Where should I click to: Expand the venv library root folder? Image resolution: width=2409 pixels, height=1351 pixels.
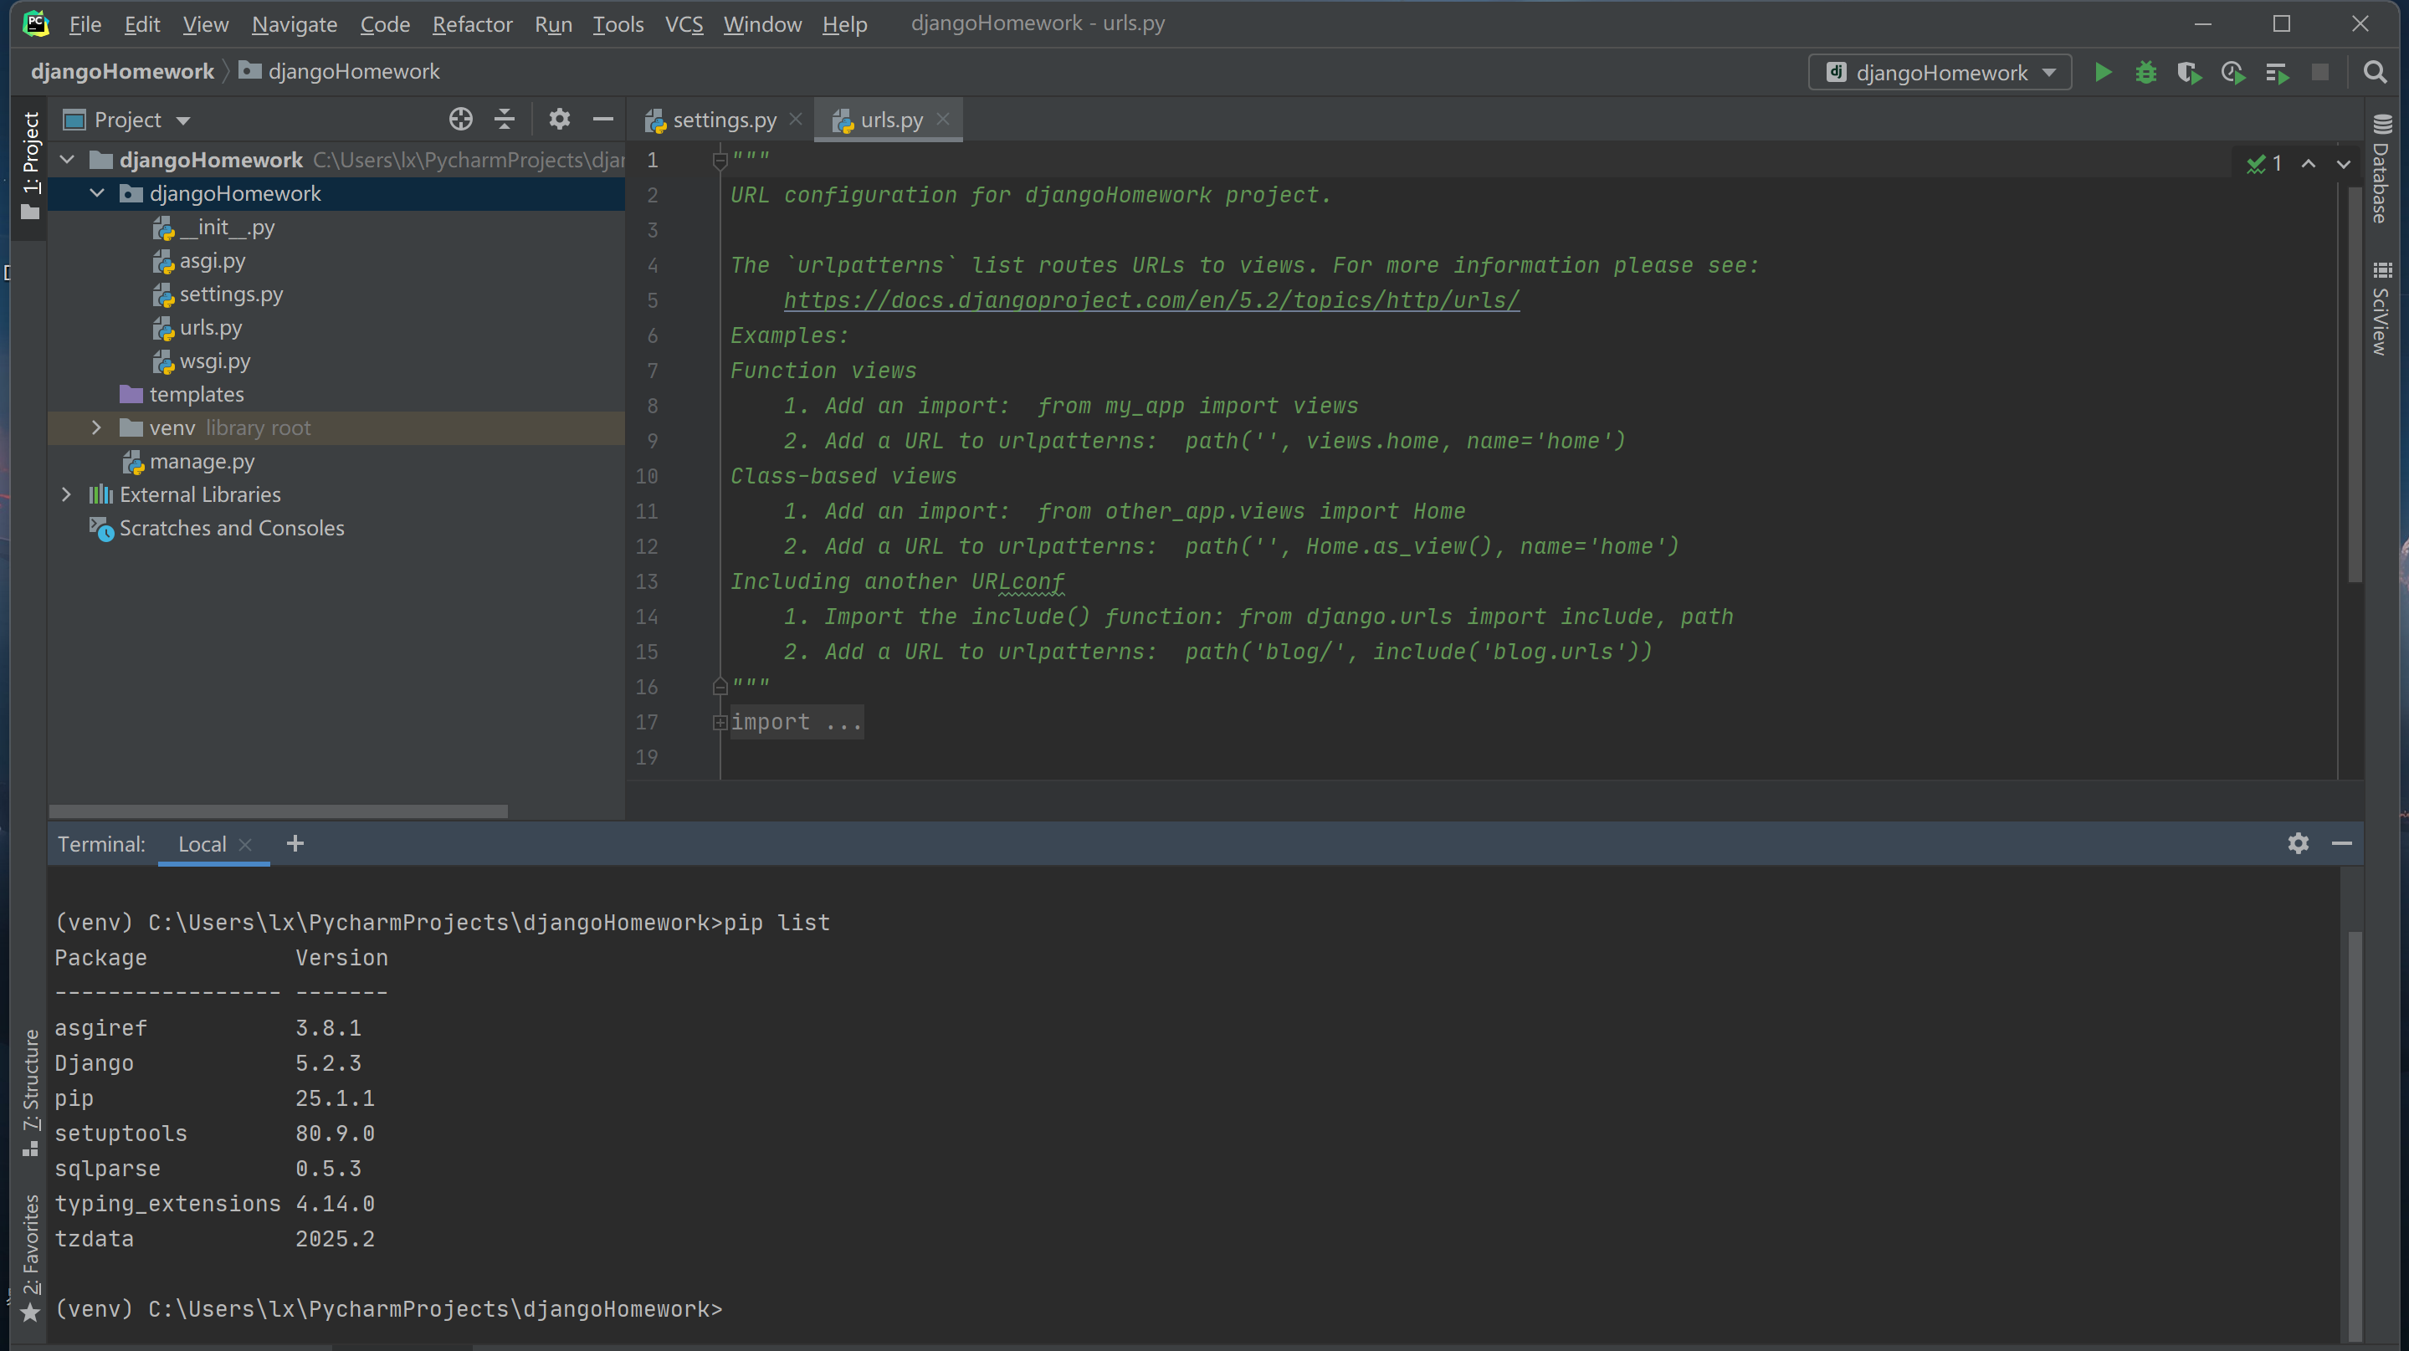(97, 428)
